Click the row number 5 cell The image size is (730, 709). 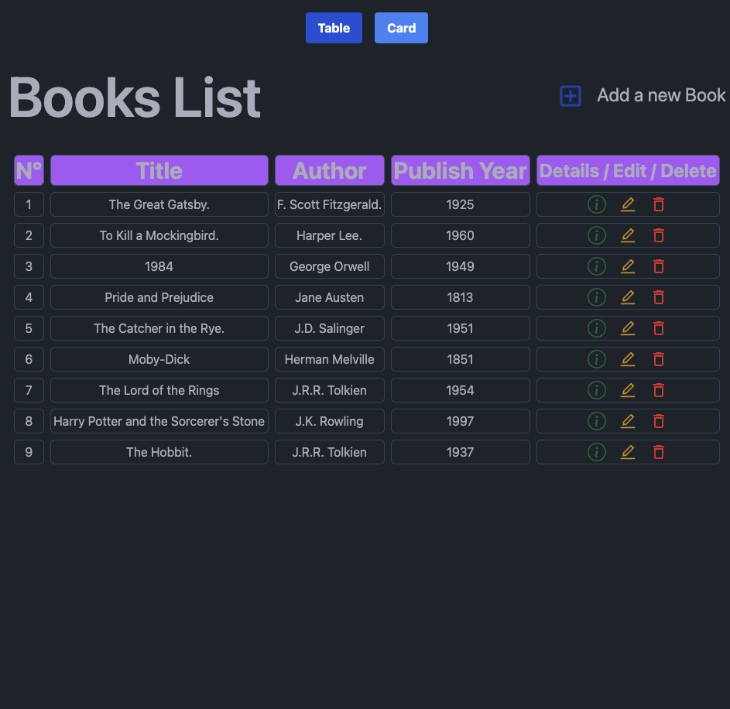point(29,328)
